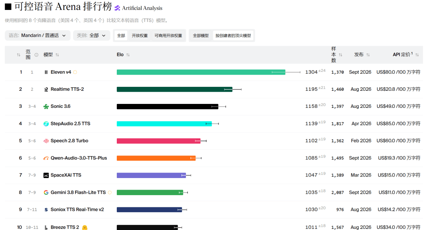
Task: Click the purple Elo bar for SpaceXAI TTS
Action: [x=151, y=175]
